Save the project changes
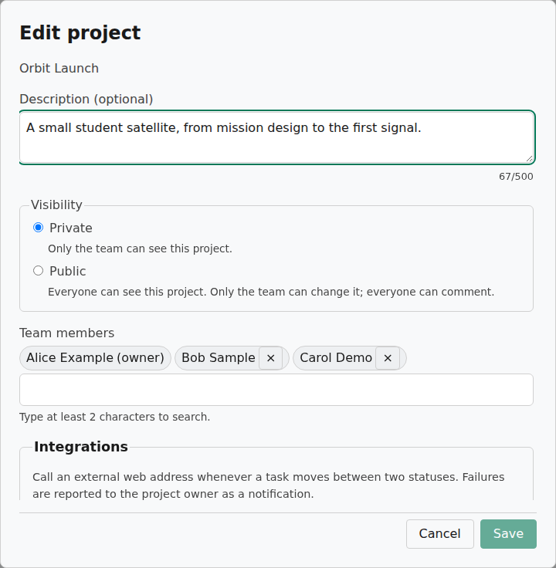This screenshot has height=568, width=556. pyautogui.click(x=508, y=533)
